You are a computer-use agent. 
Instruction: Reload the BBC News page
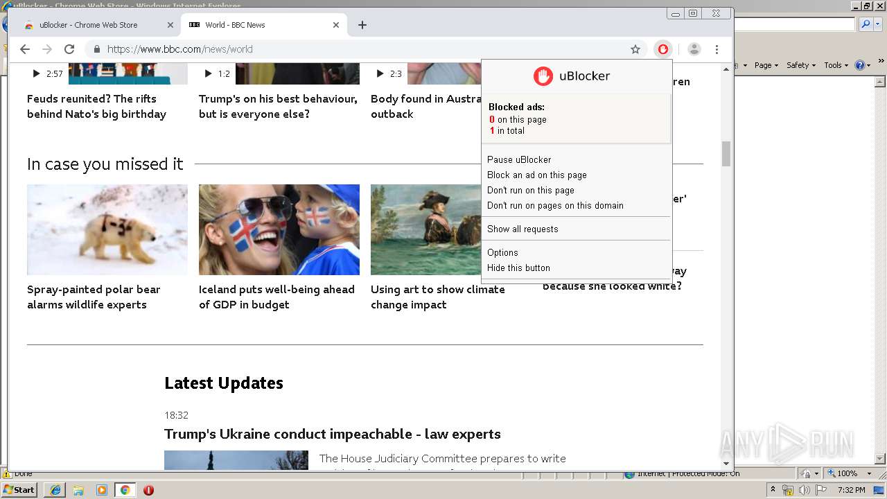click(69, 49)
